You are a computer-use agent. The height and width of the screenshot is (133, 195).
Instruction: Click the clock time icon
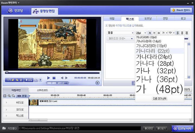coord(36,80)
